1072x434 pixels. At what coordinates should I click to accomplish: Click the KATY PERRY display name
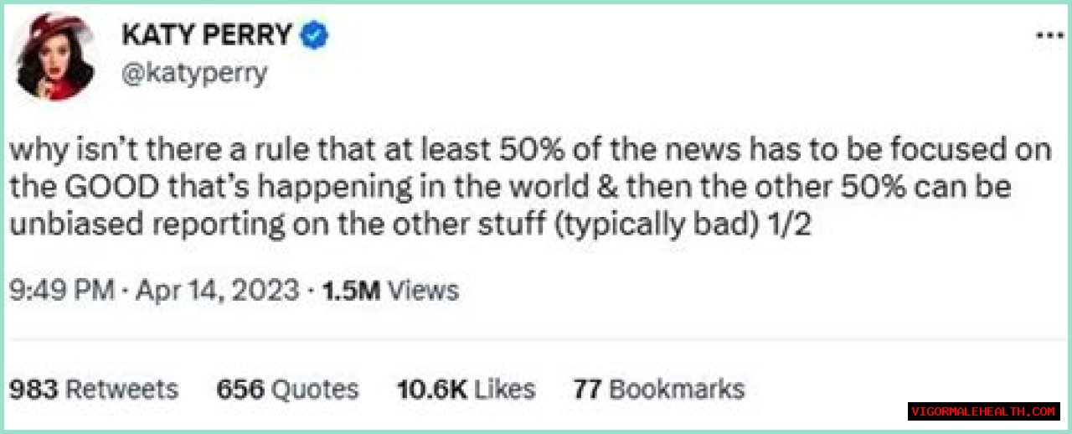pos(207,35)
